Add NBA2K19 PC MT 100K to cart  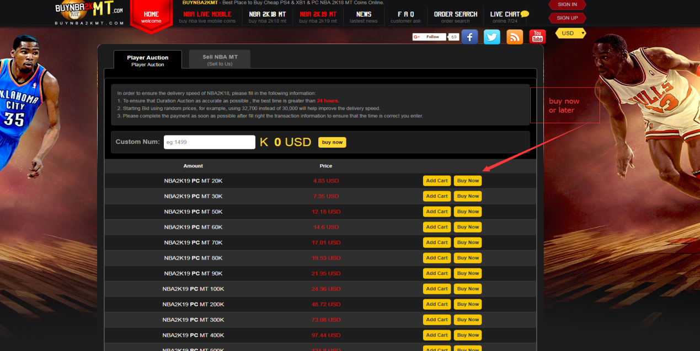437,289
